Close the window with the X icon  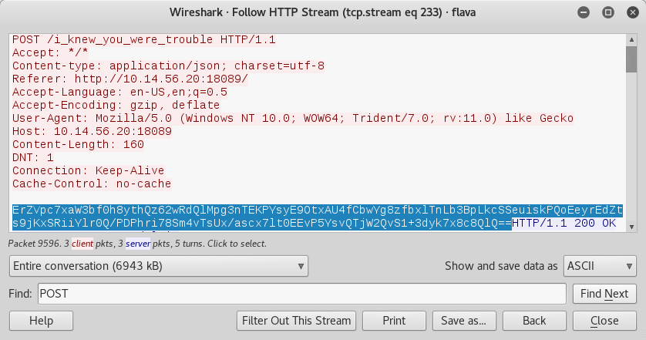(633, 12)
